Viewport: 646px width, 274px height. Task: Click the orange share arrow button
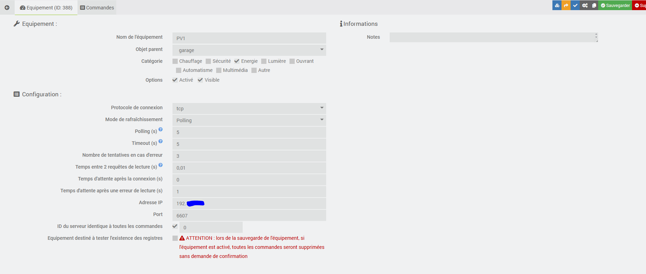coord(566,5)
